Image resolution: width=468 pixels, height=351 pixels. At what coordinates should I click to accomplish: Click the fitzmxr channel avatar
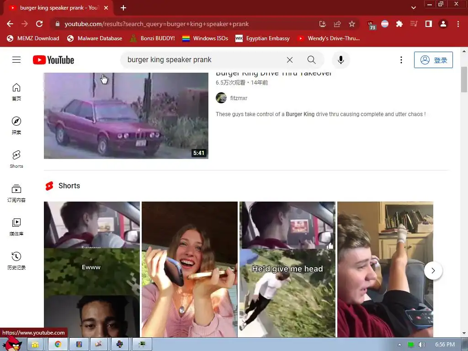221,98
